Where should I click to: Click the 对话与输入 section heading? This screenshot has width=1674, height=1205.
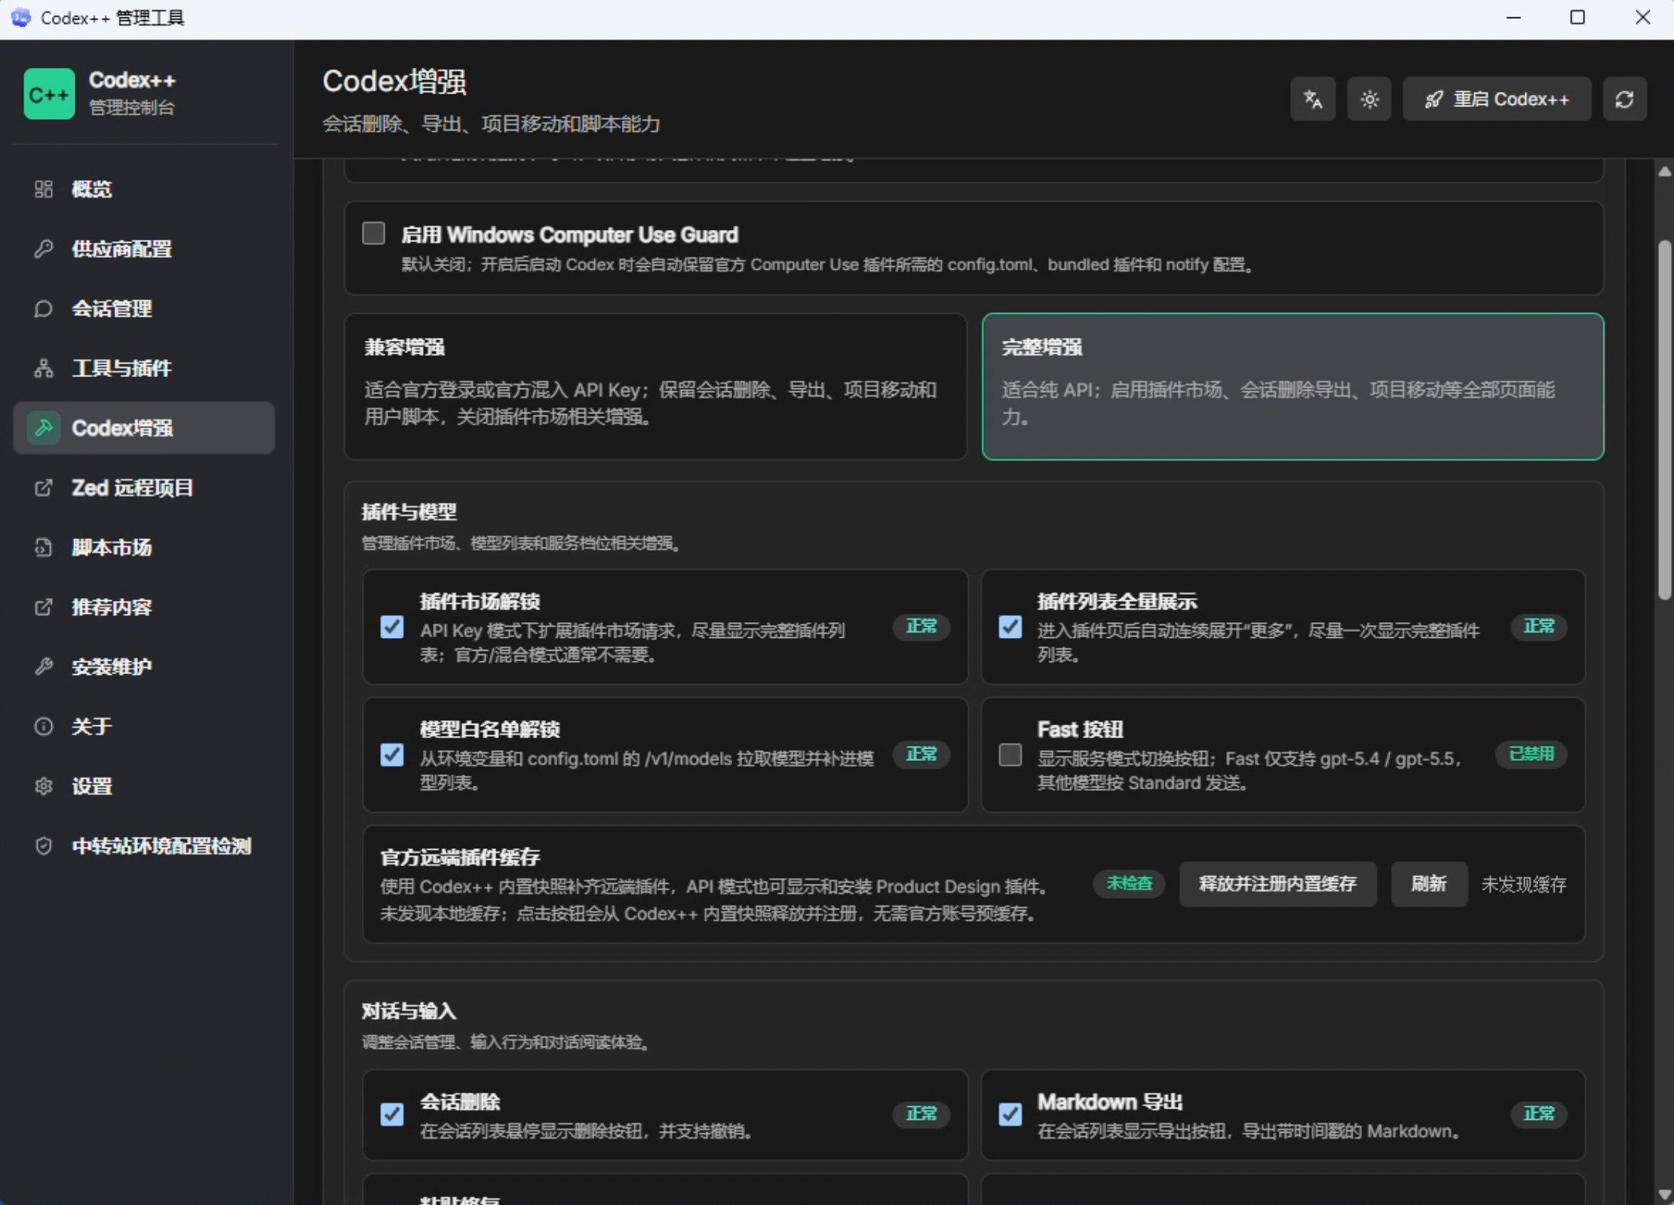pyautogui.click(x=409, y=1012)
